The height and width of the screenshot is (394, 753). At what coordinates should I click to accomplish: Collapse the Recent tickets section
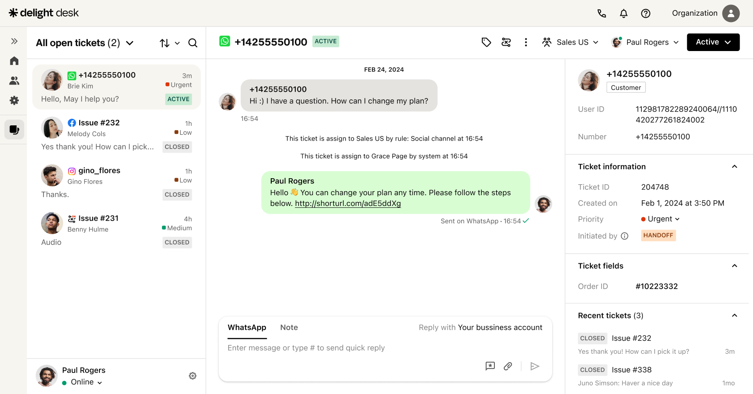(x=734, y=316)
